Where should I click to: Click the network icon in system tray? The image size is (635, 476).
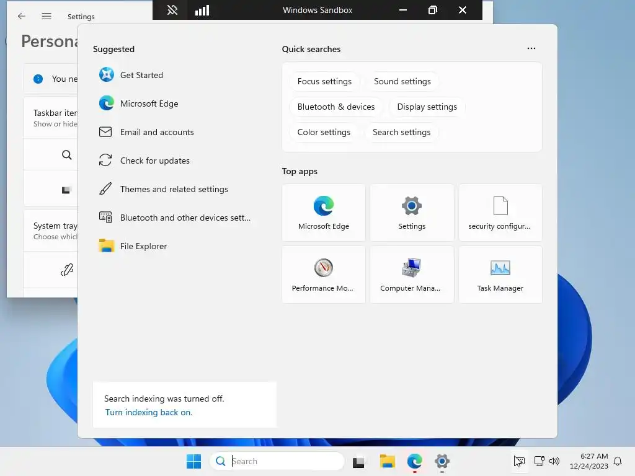(x=539, y=461)
